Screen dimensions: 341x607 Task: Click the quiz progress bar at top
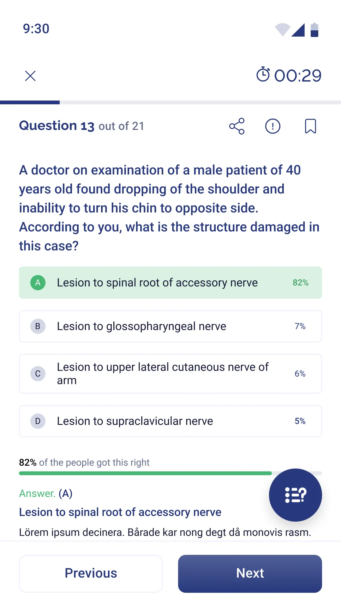point(170,102)
